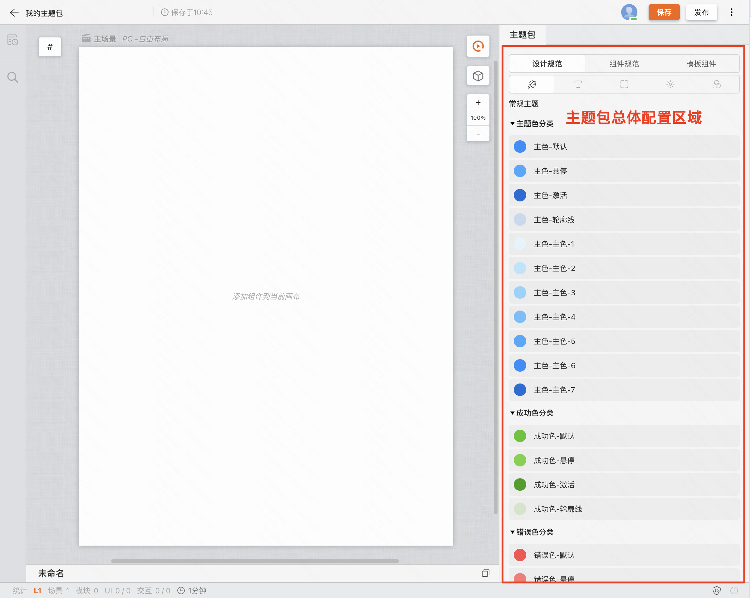751x598 pixels.
Task: Select the 主色-主色-7 row
Action: tap(624, 390)
